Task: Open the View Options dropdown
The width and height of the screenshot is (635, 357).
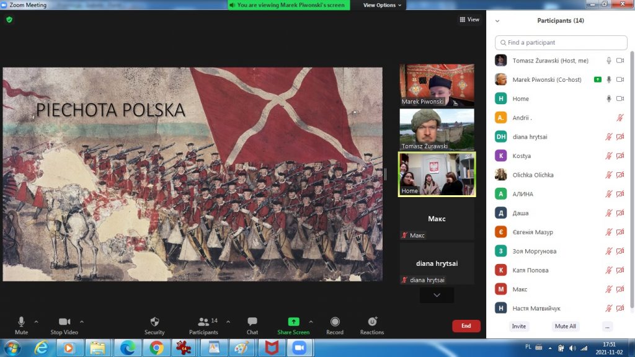Action: click(382, 5)
